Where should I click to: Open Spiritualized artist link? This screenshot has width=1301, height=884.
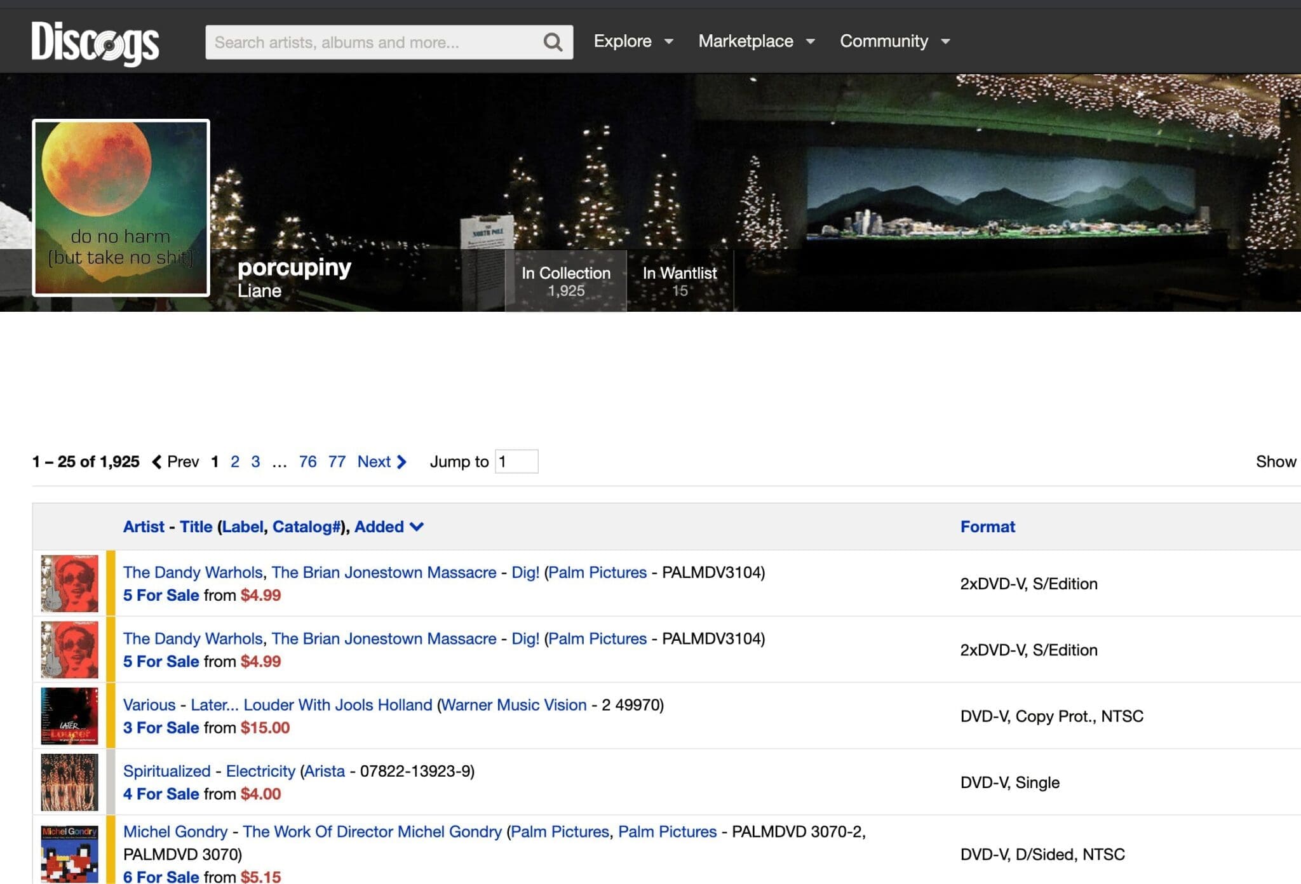pos(166,771)
